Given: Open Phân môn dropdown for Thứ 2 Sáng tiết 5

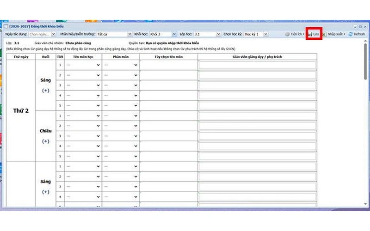Looking at the screenshot, I should 121,105.
